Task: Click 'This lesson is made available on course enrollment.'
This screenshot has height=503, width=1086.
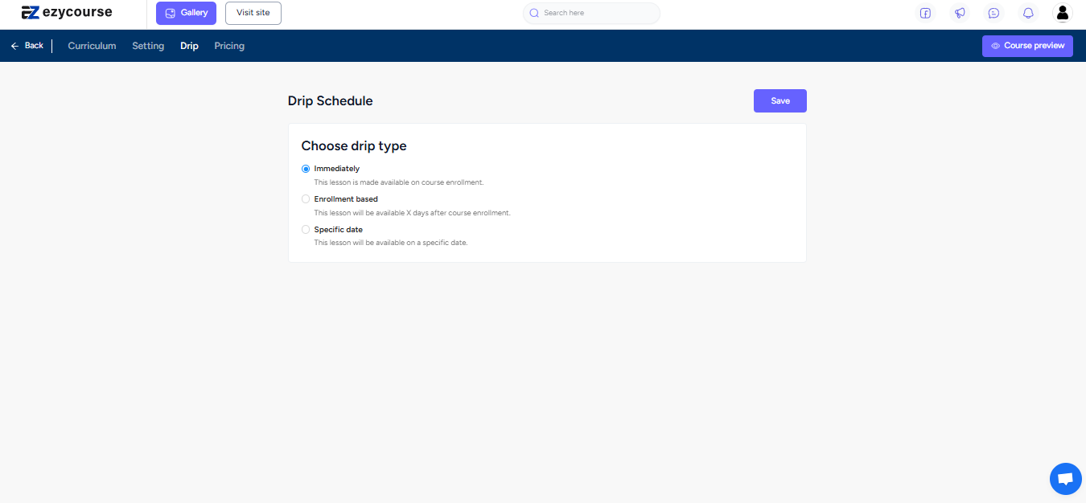Action: click(x=399, y=182)
